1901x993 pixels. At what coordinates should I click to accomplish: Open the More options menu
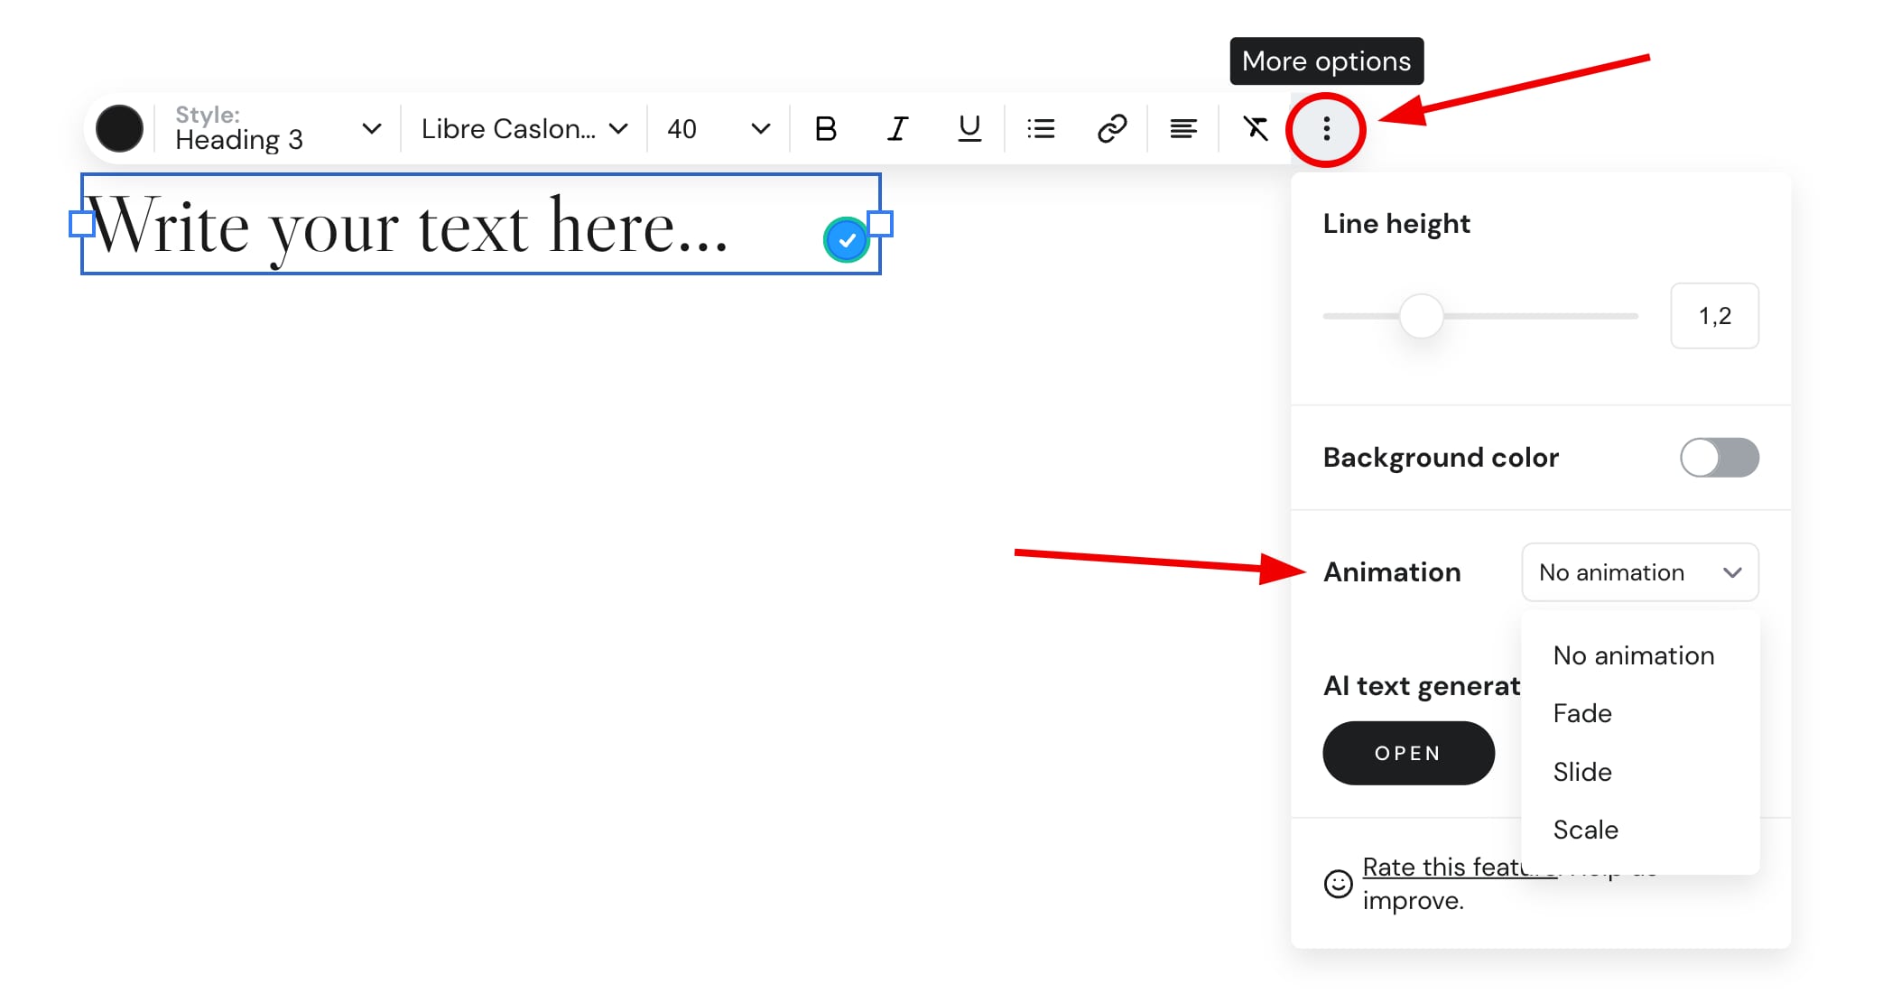[1325, 128]
